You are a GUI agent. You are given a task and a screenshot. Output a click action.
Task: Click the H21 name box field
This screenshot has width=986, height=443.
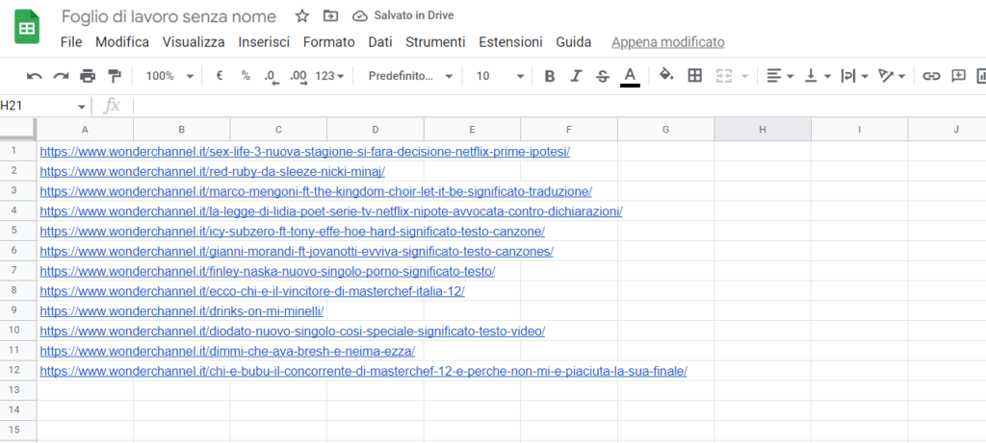tap(38, 106)
